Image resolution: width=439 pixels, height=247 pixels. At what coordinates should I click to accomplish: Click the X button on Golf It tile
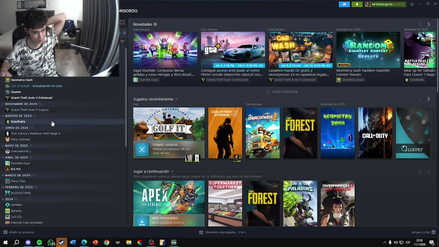click(x=142, y=150)
